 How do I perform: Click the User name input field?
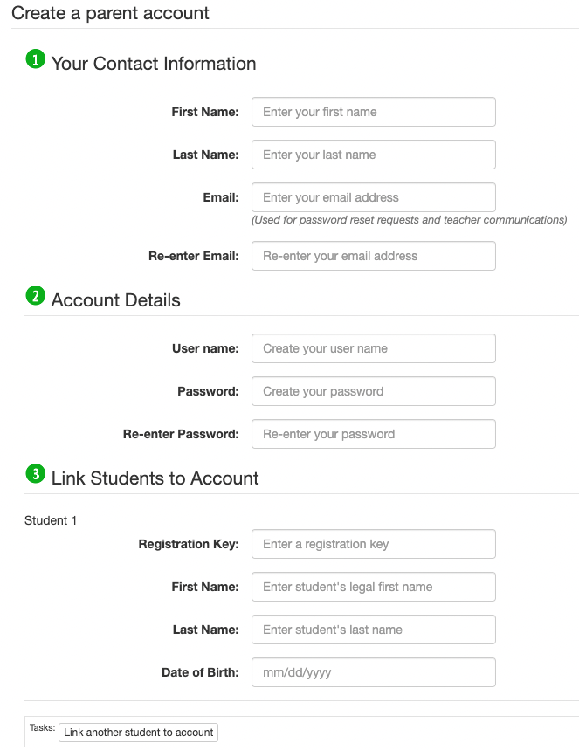tap(373, 348)
